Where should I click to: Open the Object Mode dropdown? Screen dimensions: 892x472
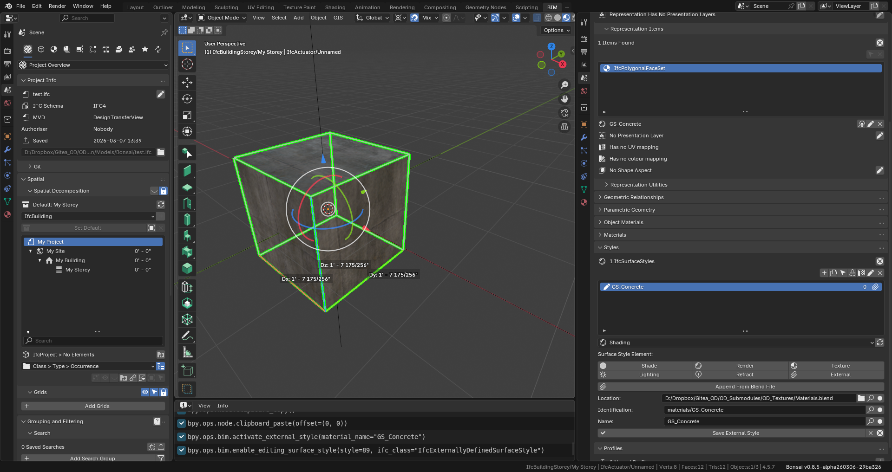click(x=222, y=18)
